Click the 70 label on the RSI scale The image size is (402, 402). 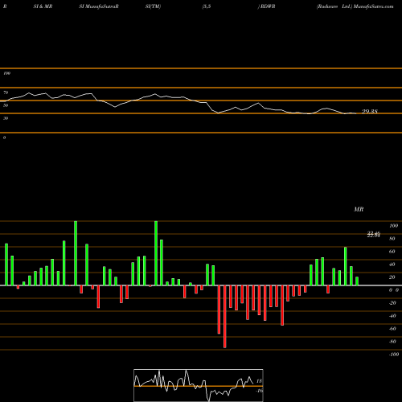tap(6, 92)
